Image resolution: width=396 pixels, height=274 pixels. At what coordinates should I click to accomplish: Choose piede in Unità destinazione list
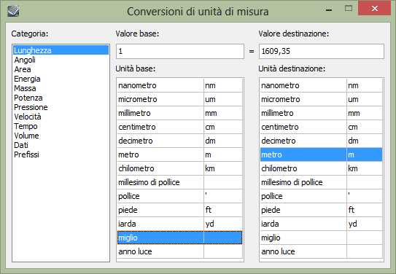[x=321, y=210]
